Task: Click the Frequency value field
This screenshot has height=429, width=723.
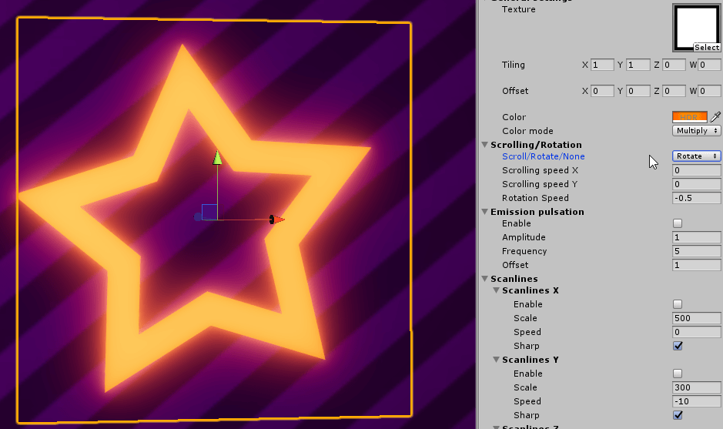Action: tap(696, 251)
